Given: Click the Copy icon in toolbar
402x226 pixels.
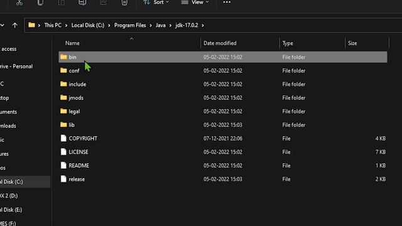Looking at the screenshot, I should [x=40, y=3].
